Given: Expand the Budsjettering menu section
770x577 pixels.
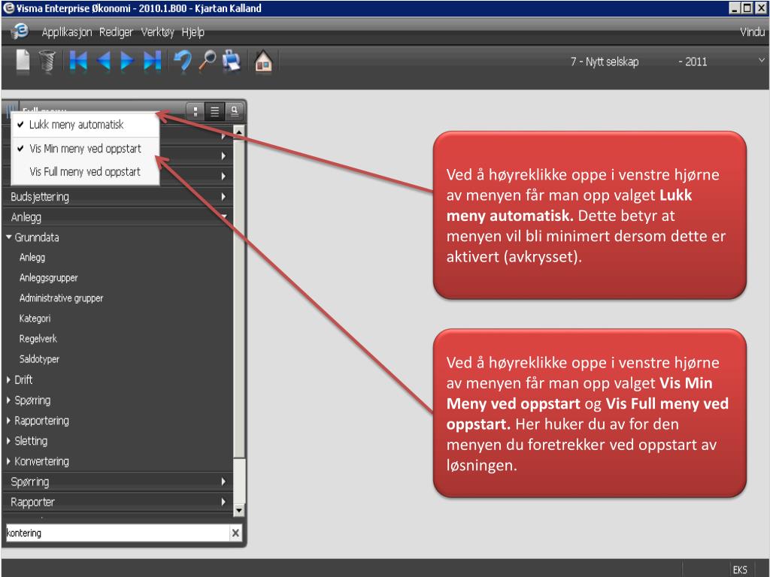Looking at the screenshot, I should tap(118, 197).
